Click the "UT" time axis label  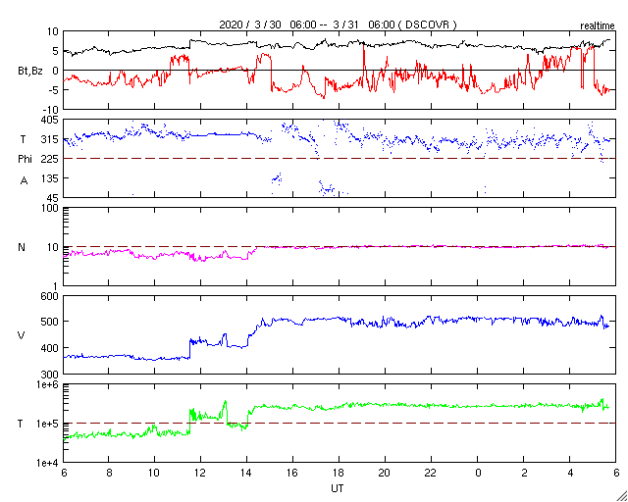[x=337, y=488]
